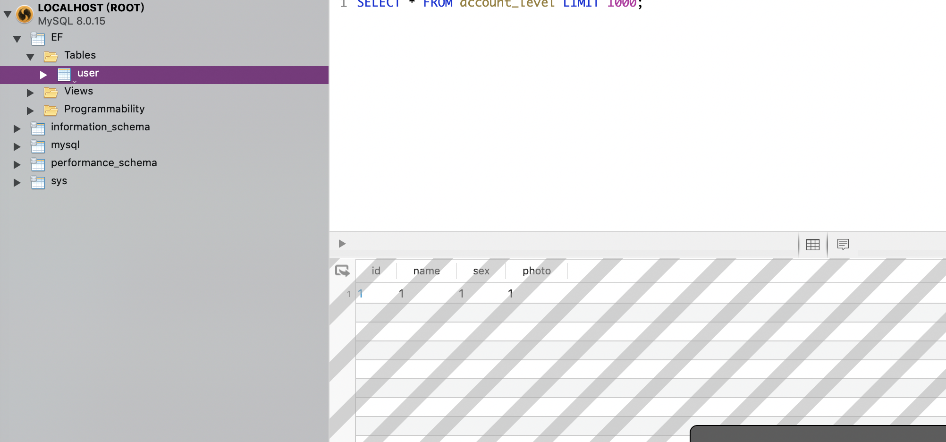Click the localhost MySQL server icon
This screenshot has width=946, height=442.
coord(25,14)
